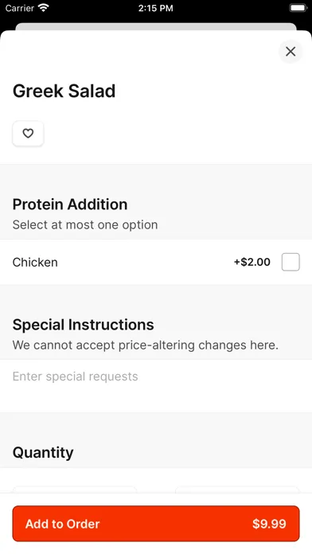Tap the Quantity section header
Viewport: 312px width, 554px height.
[x=43, y=452]
